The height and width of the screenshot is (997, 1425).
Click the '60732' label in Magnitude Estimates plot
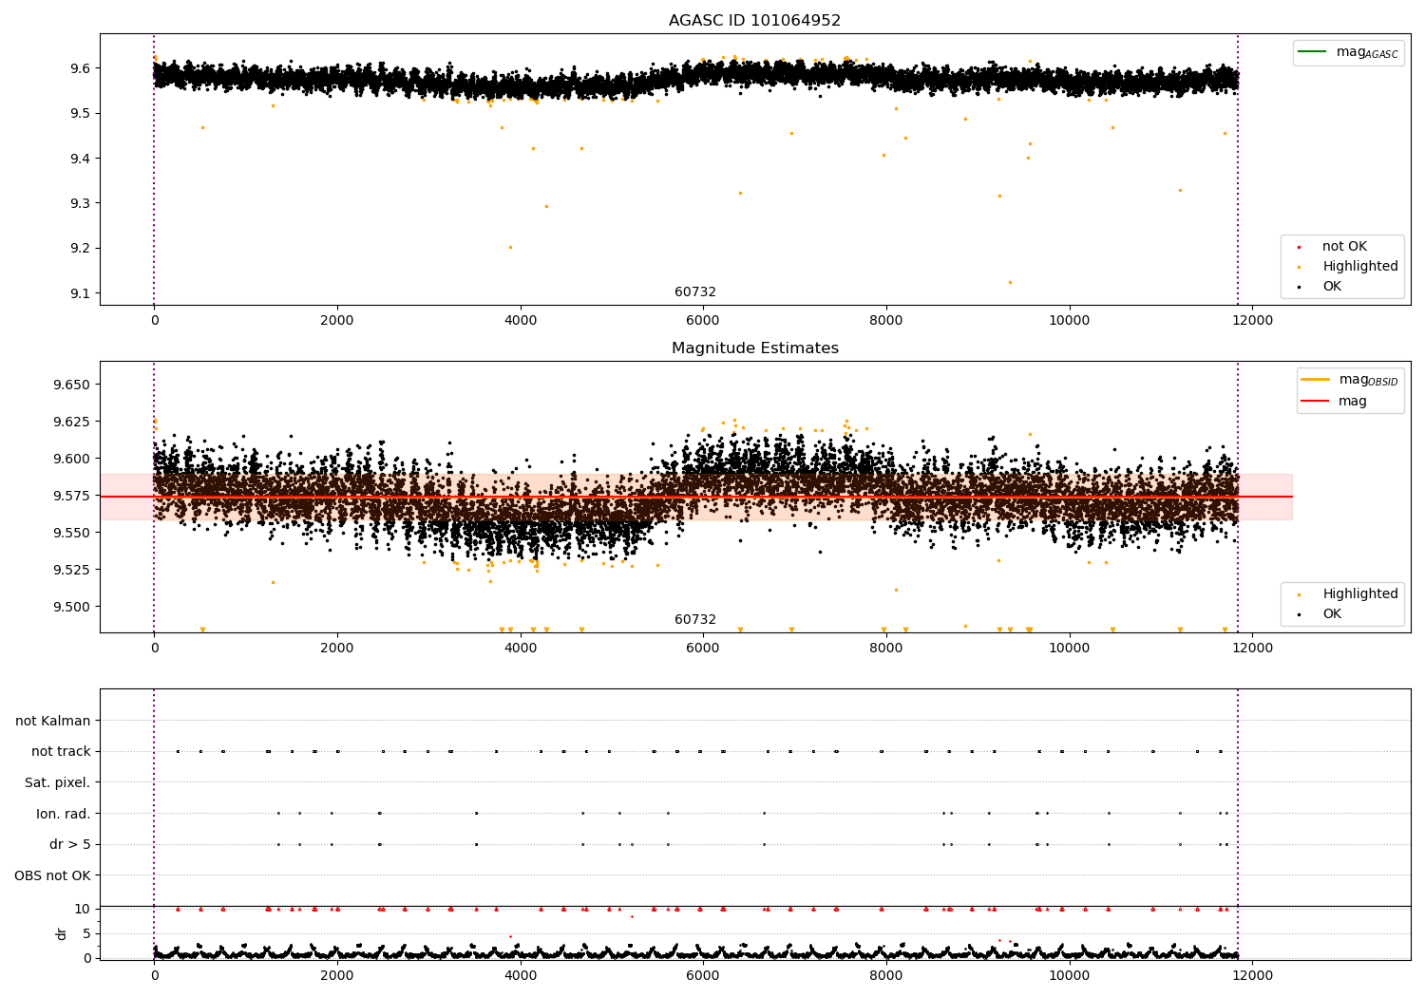click(x=695, y=620)
